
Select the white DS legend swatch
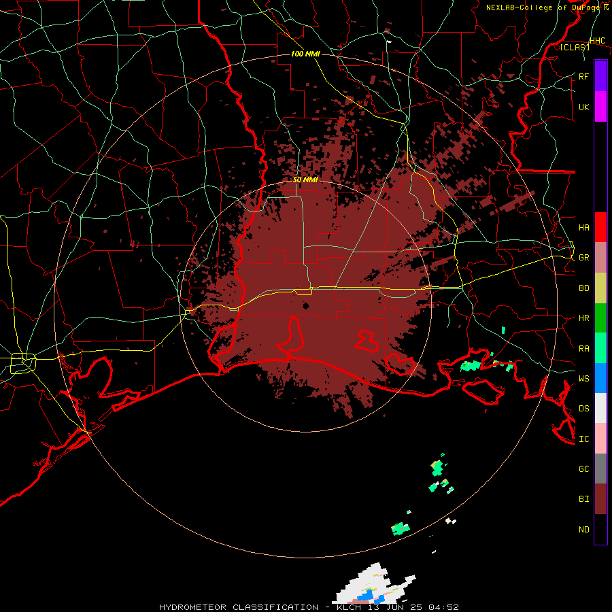pos(600,408)
